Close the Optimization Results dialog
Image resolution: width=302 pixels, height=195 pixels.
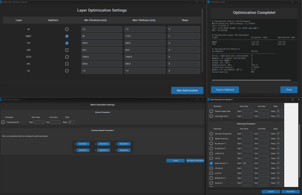(289, 90)
